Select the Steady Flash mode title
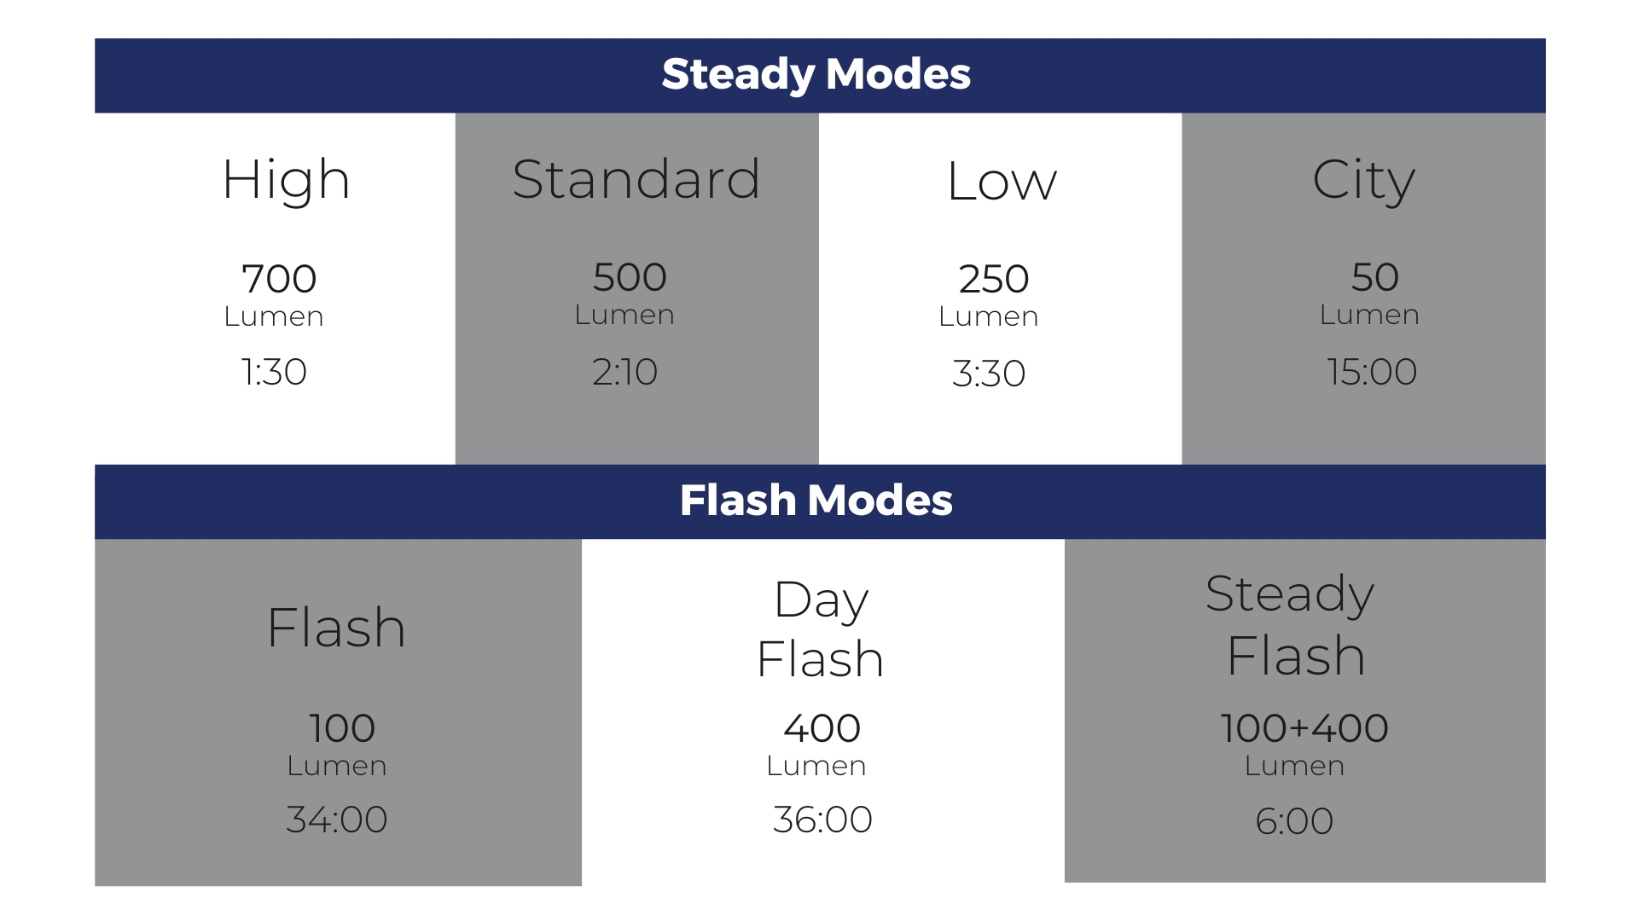Viewport: 1638px width, 921px height. [x=1292, y=624]
